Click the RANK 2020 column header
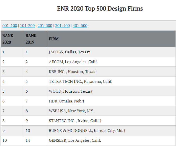The image size is (176, 146). (12, 39)
